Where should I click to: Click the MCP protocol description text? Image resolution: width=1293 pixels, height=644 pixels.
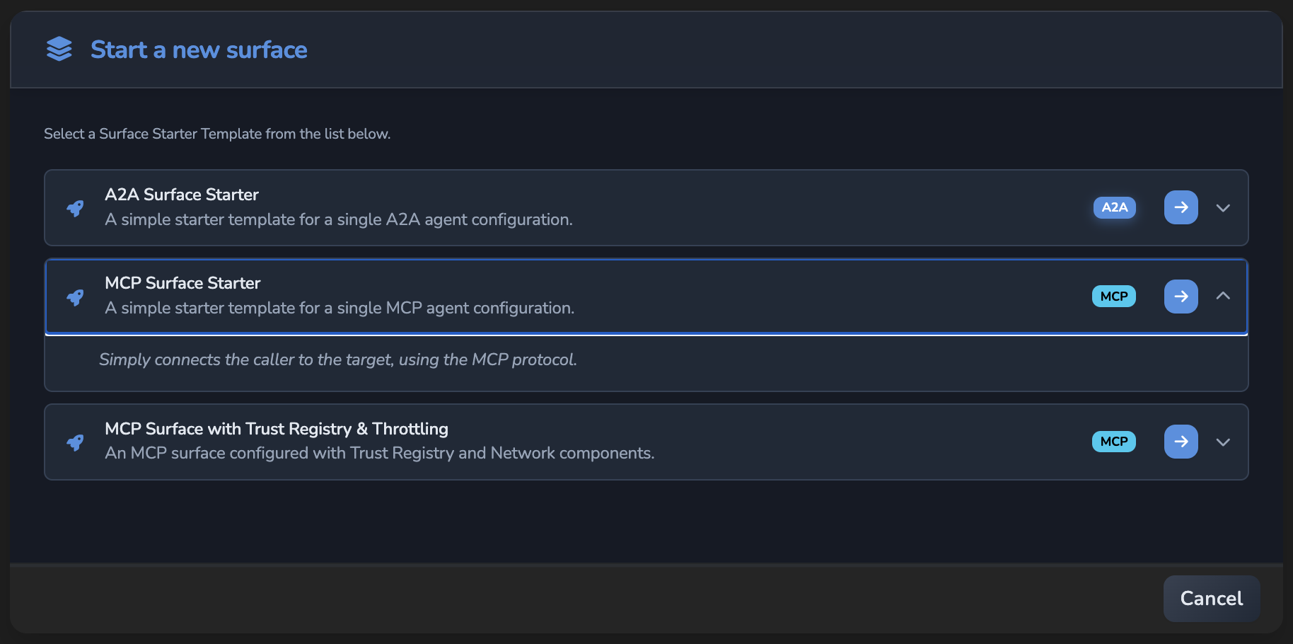tap(338, 360)
